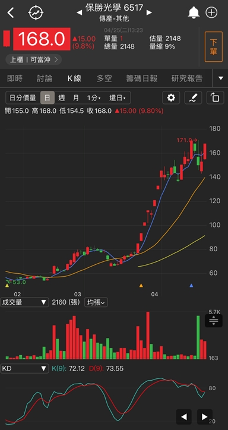
Task: Open chart settings gear icon
Action: coord(171,97)
